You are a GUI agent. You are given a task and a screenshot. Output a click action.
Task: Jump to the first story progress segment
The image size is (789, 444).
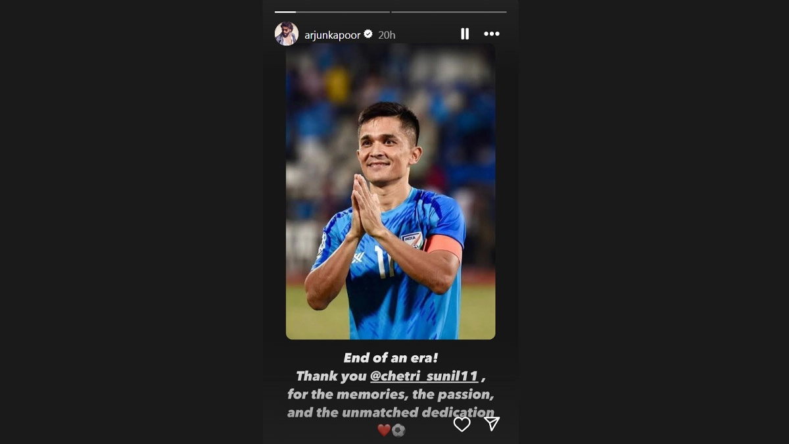[332, 12]
